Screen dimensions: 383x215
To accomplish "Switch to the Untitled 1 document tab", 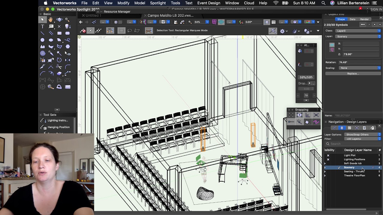I will pyautogui.click(x=93, y=16).
